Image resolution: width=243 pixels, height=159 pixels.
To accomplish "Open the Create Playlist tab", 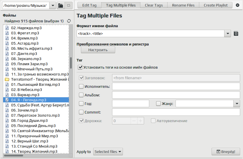I will click(216, 5).
